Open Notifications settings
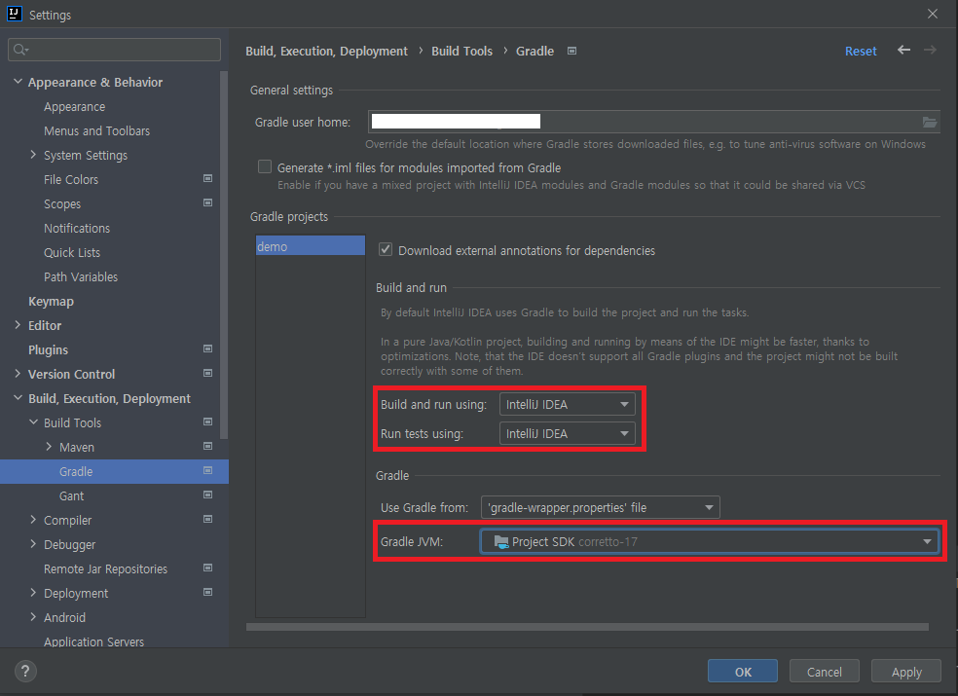The width and height of the screenshot is (958, 696). (77, 228)
